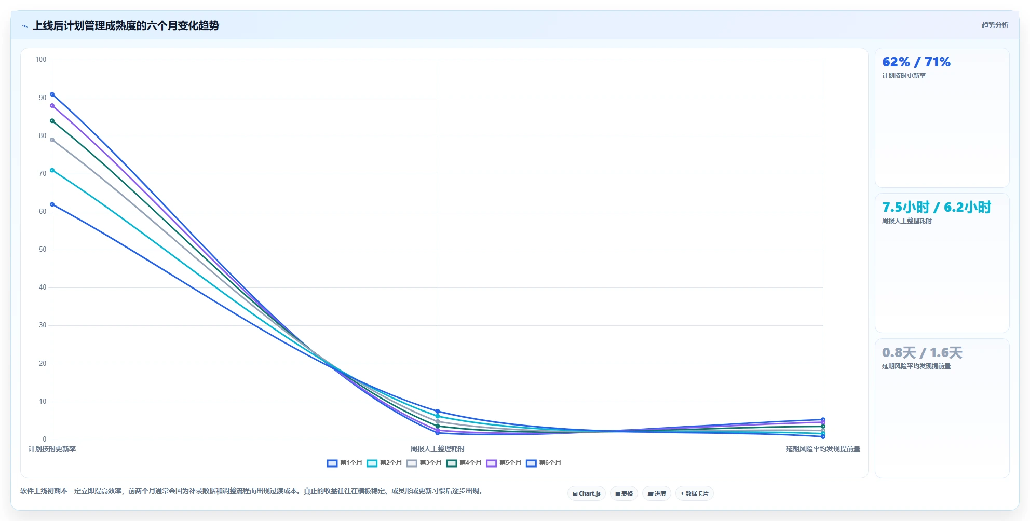Click the 趋势分析 tag in the header
Image resolution: width=1030 pixels, height=521 pixels.
995,25
